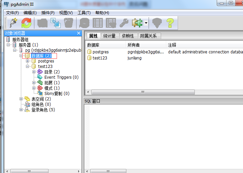Switch to the 统计量 tab

click(110, 36)
